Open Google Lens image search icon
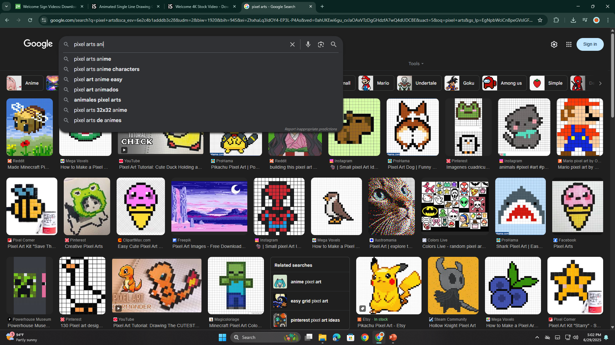615x345 pixels. coord(321,44)
